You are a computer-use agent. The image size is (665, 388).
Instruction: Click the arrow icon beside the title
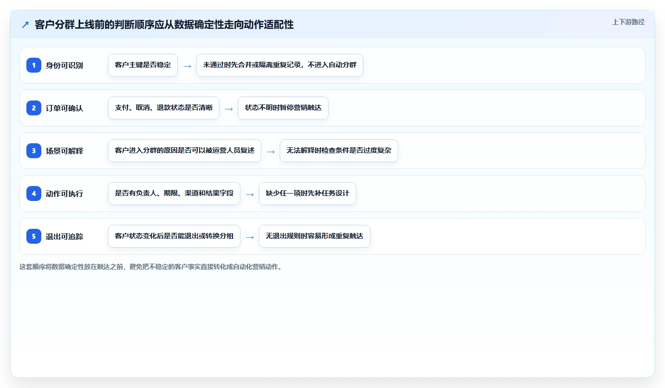[x=25, y=25]
